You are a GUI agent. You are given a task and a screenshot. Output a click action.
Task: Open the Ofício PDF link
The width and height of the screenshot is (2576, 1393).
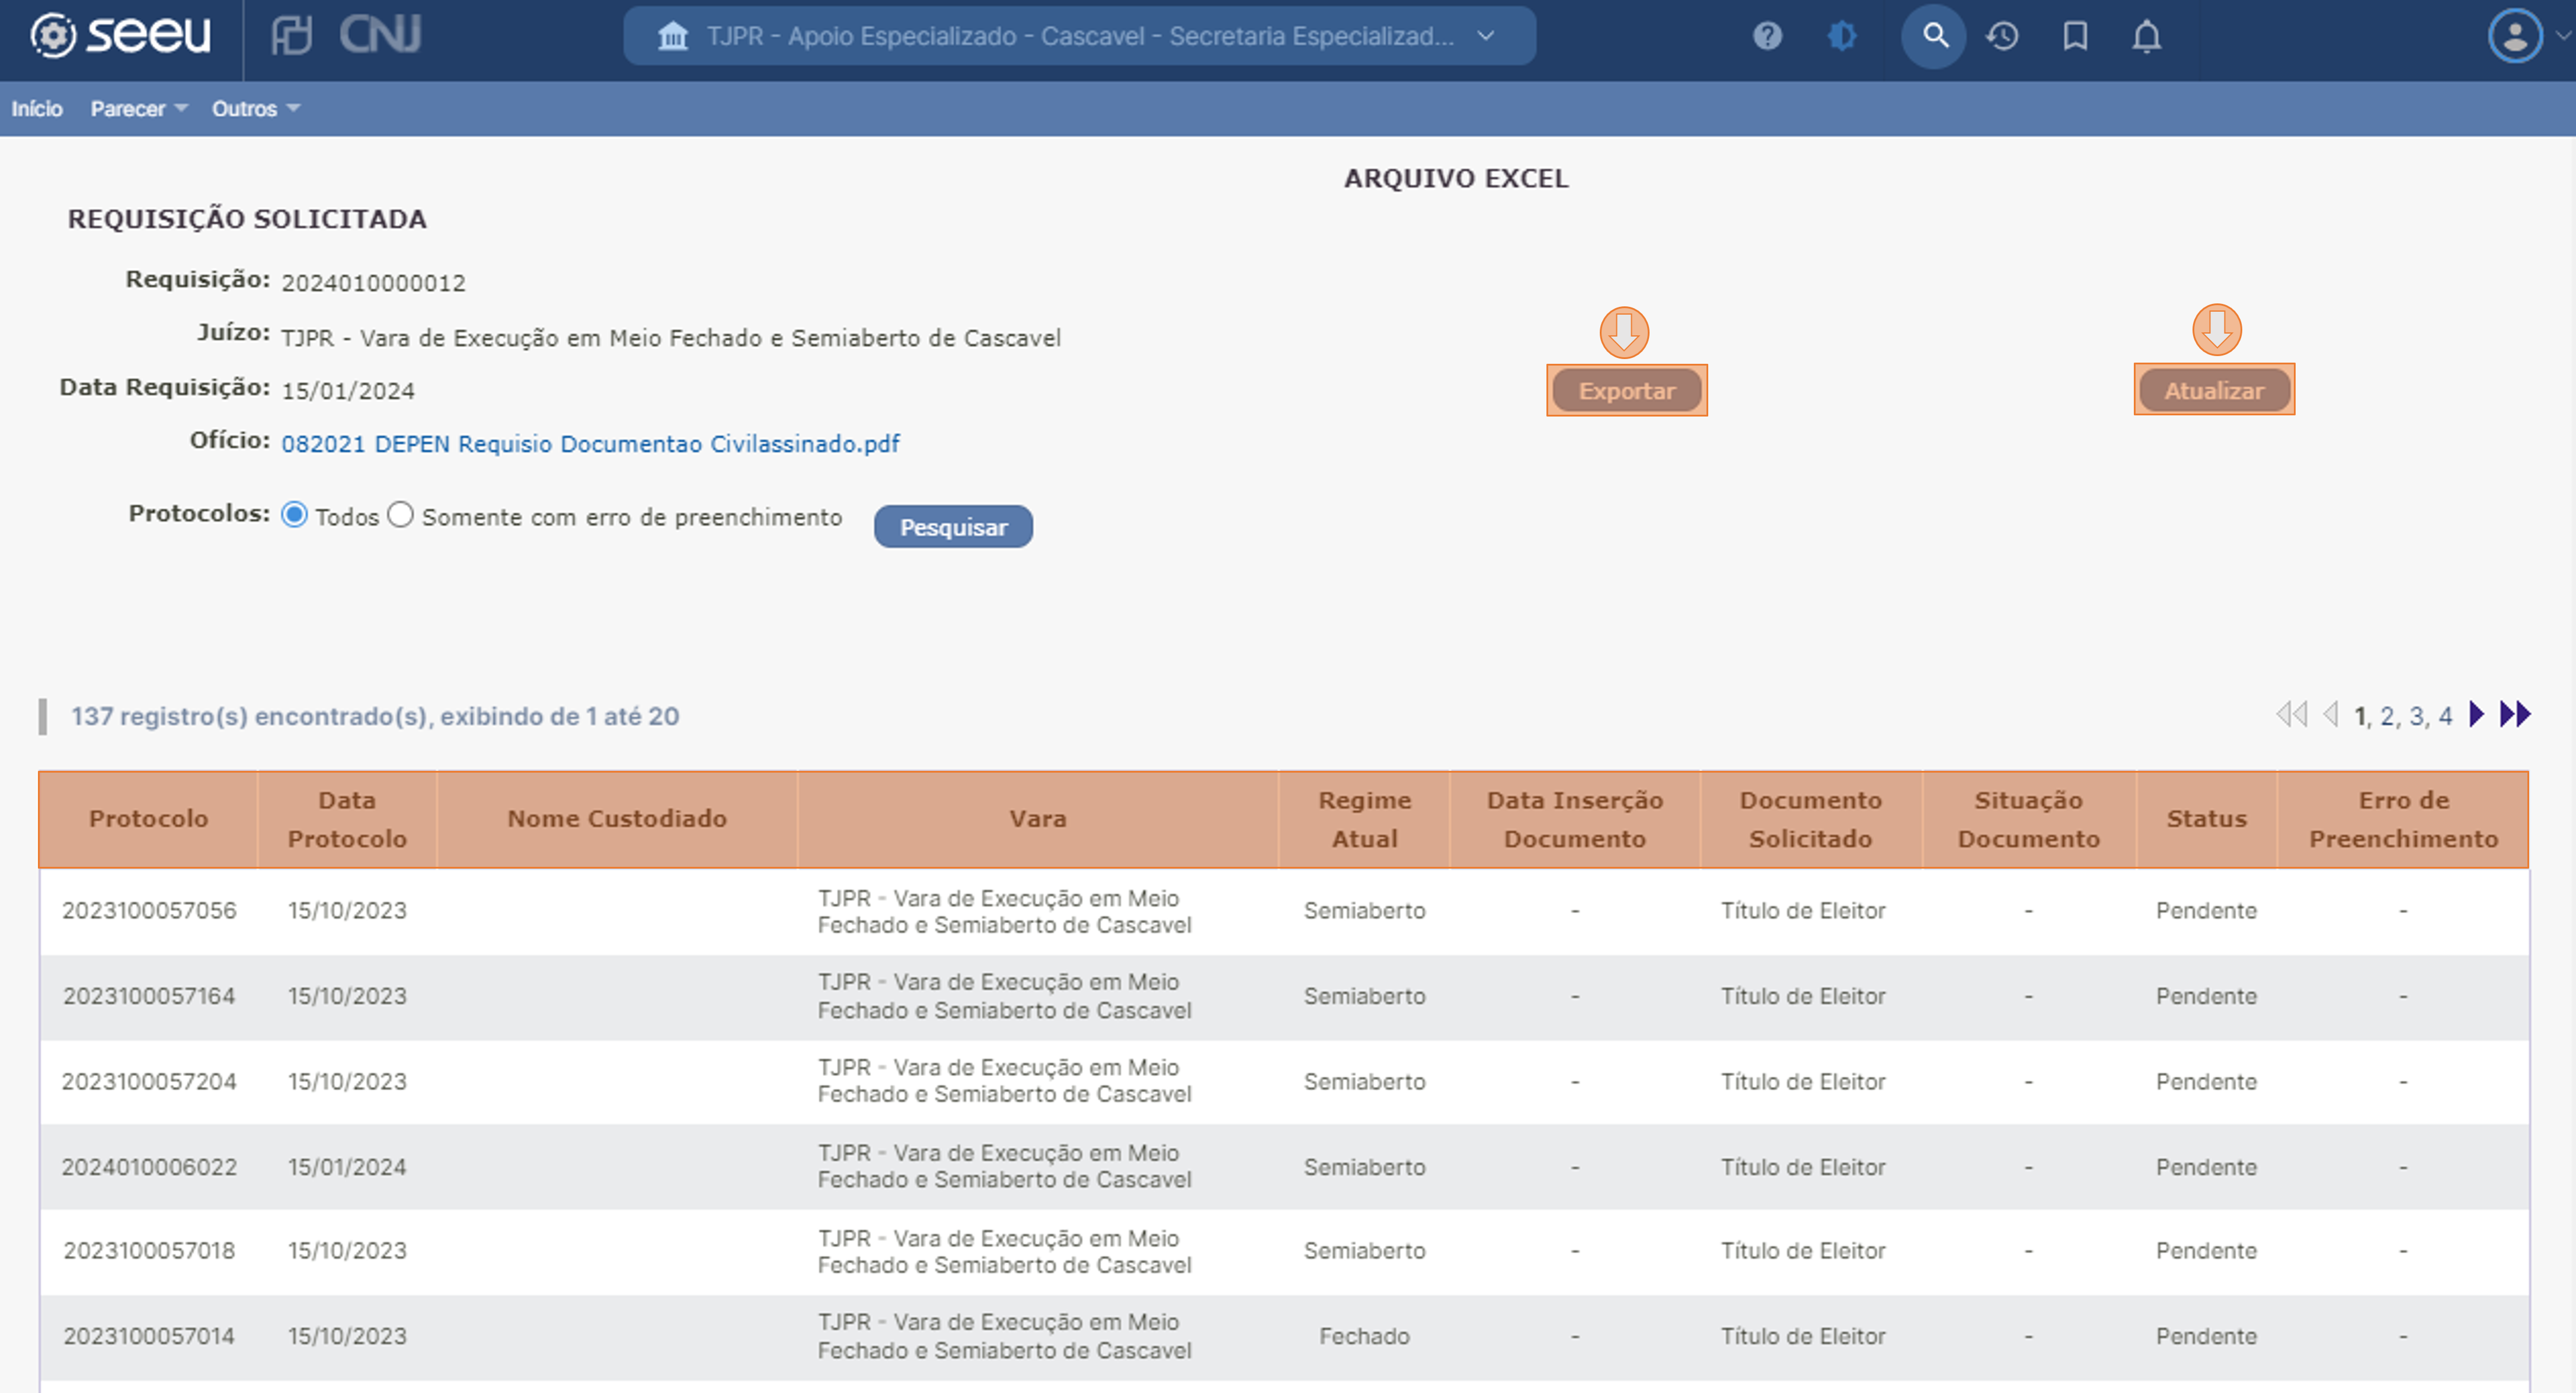[590, 444]
